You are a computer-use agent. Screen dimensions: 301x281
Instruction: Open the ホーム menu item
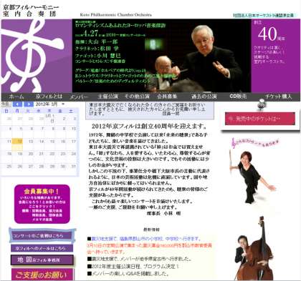click(16, 97)
